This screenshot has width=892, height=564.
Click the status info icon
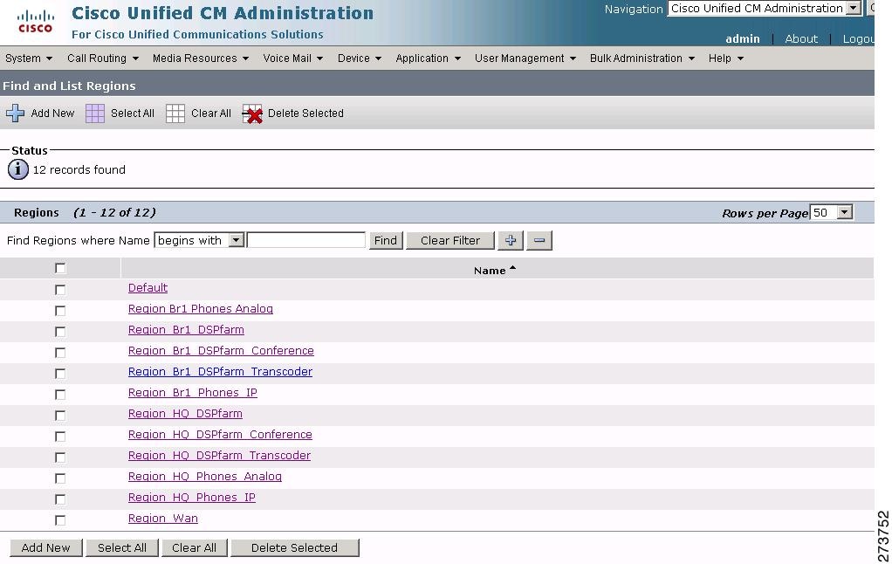pos(18,169)
